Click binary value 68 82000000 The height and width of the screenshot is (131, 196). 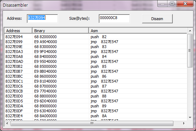point(45,37)
